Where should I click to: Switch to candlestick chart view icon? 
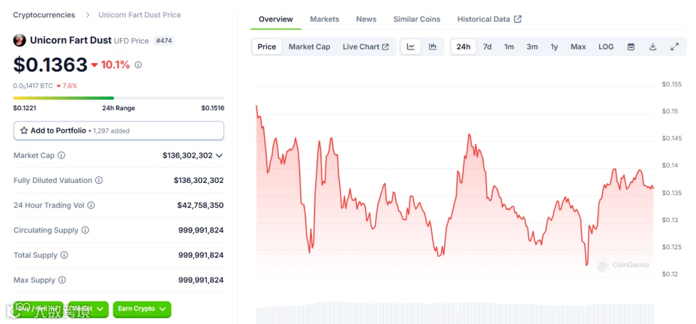433,46
